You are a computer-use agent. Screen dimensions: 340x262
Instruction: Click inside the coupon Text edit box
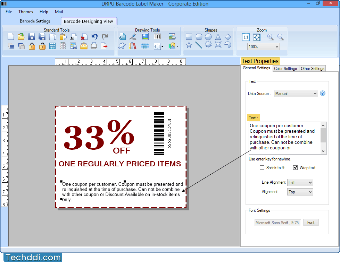point(284,138)
